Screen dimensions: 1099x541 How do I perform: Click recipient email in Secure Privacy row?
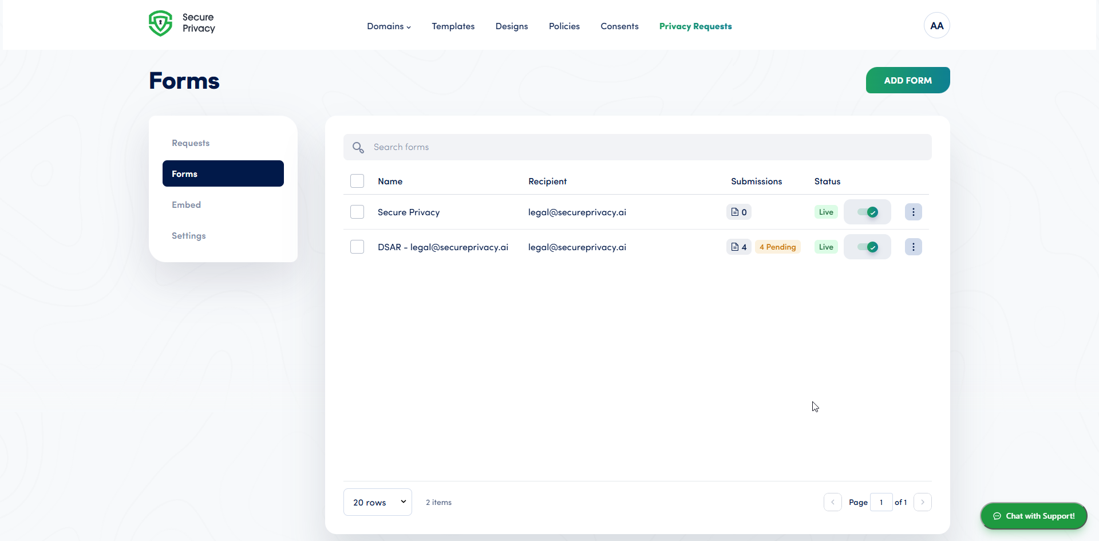coord(577,212)
